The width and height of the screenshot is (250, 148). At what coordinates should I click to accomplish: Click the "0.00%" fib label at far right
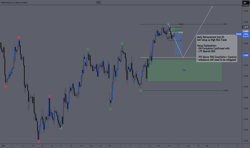225,24
